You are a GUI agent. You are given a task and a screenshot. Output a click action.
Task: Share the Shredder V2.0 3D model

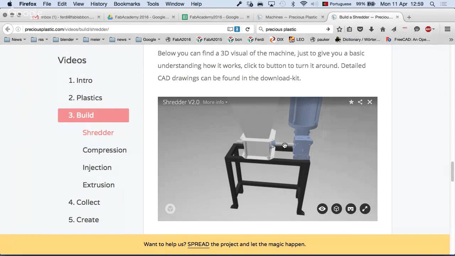(360, 102)
